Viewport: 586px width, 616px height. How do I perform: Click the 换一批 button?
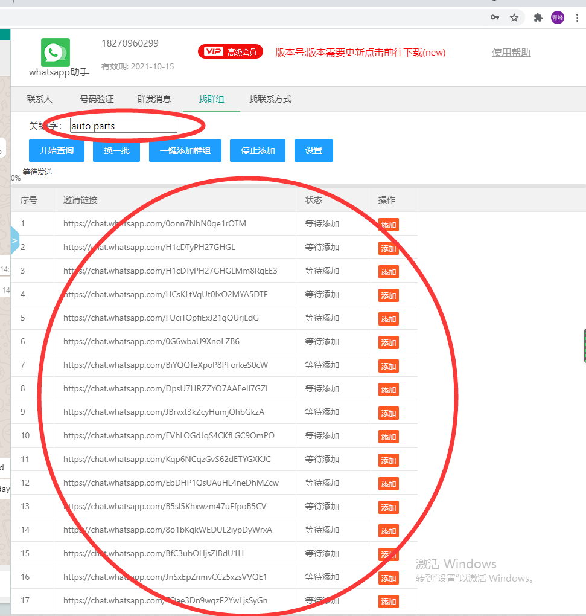(116, 150)
